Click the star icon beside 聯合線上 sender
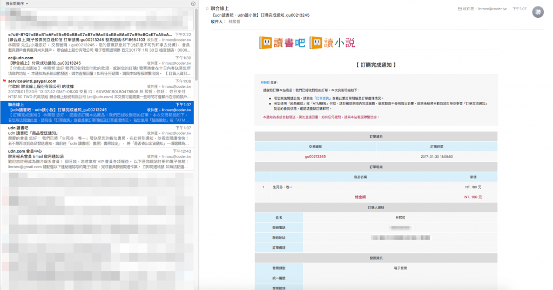Image resolution: width=553 pixels, height=290 pixels. tap(207, 9)
